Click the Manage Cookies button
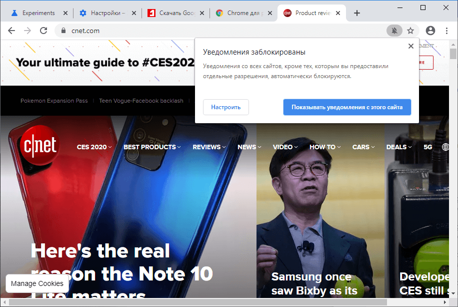 [x=37, y=283]
